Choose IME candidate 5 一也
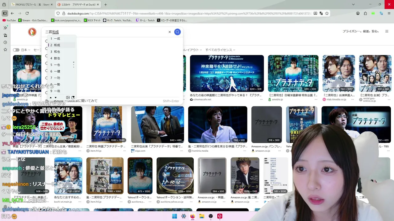 (x=62, y=65)
